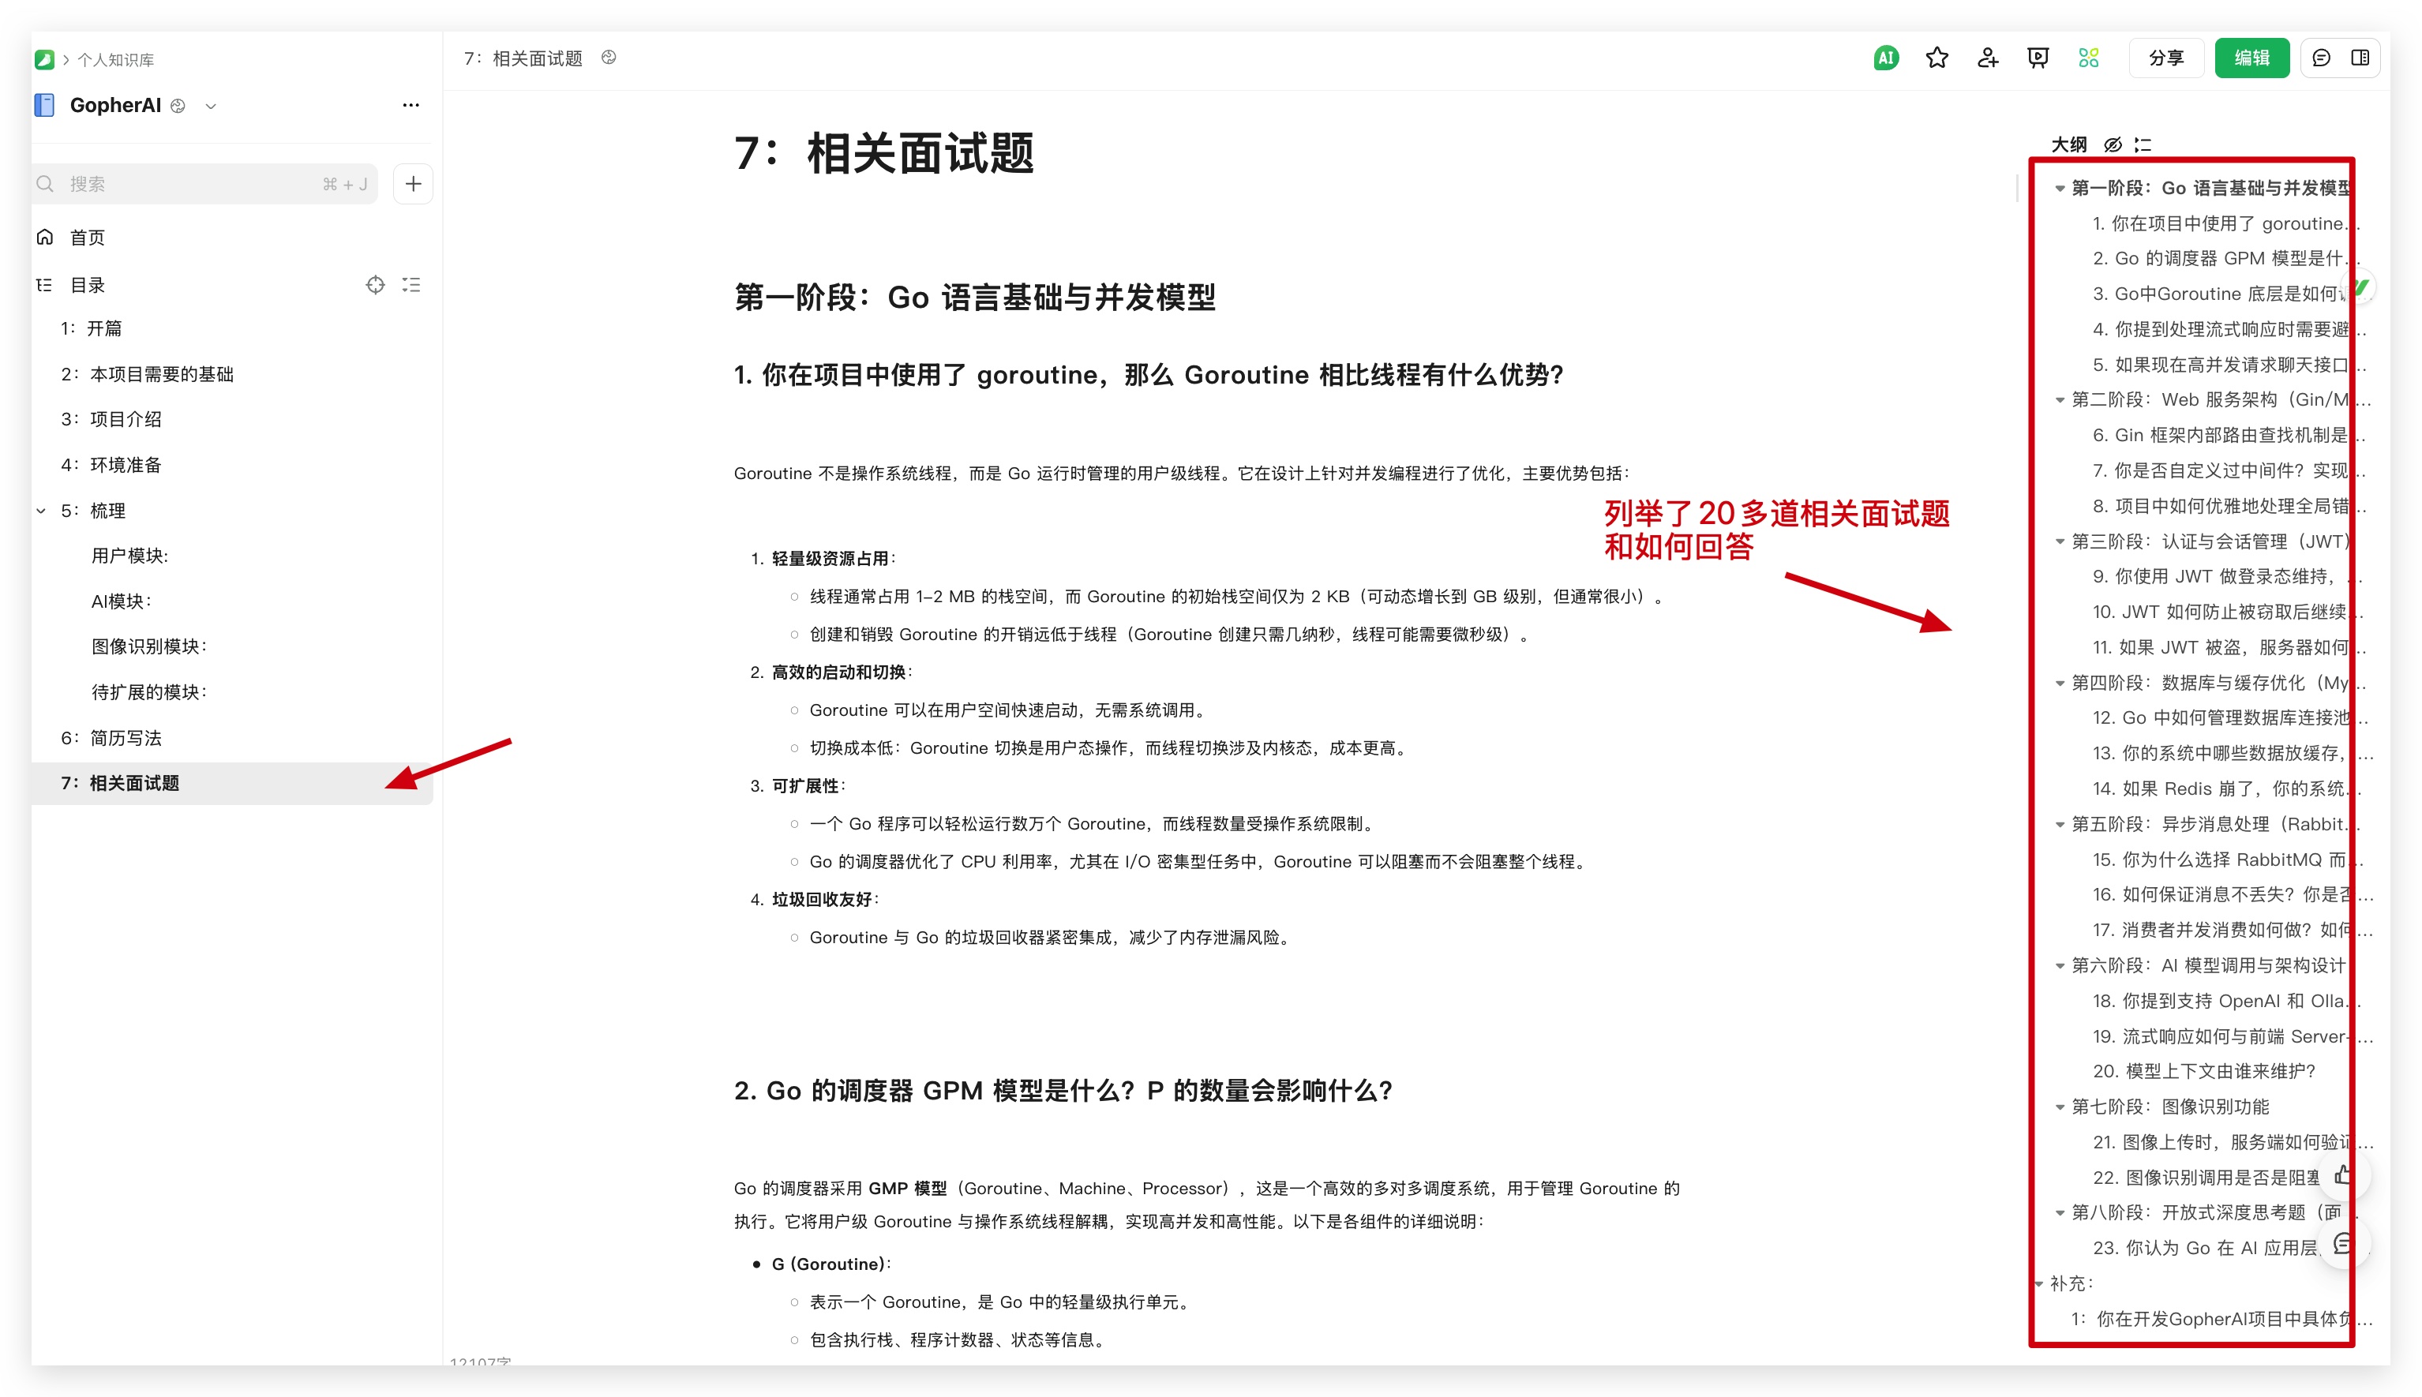Click the green AI assistant icon

click(1886, 58)
